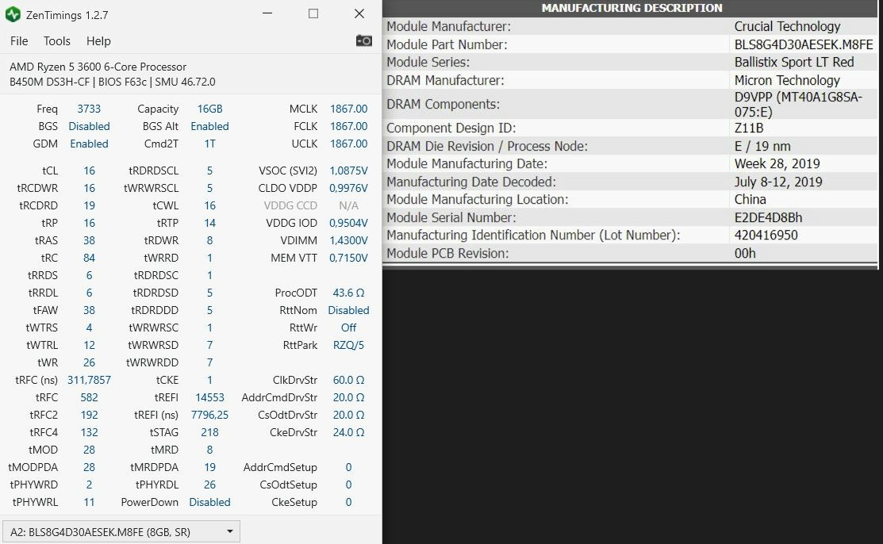
Task: Click the Freq value 3733
Action: point(89,109)
